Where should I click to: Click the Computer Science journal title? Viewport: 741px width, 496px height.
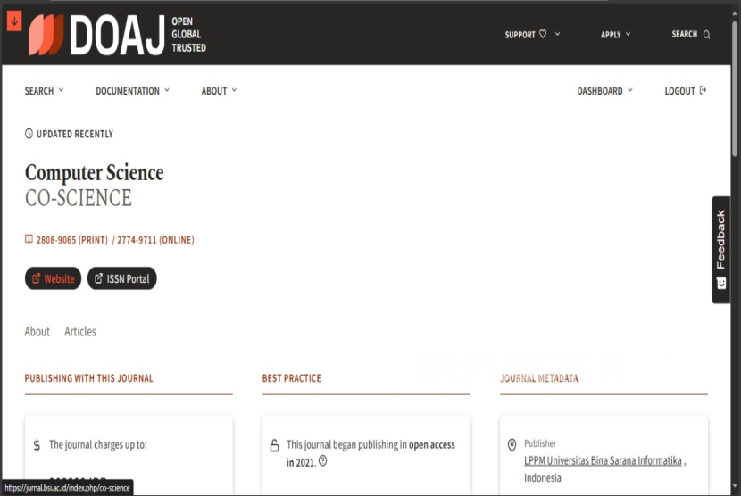point(94,172)
